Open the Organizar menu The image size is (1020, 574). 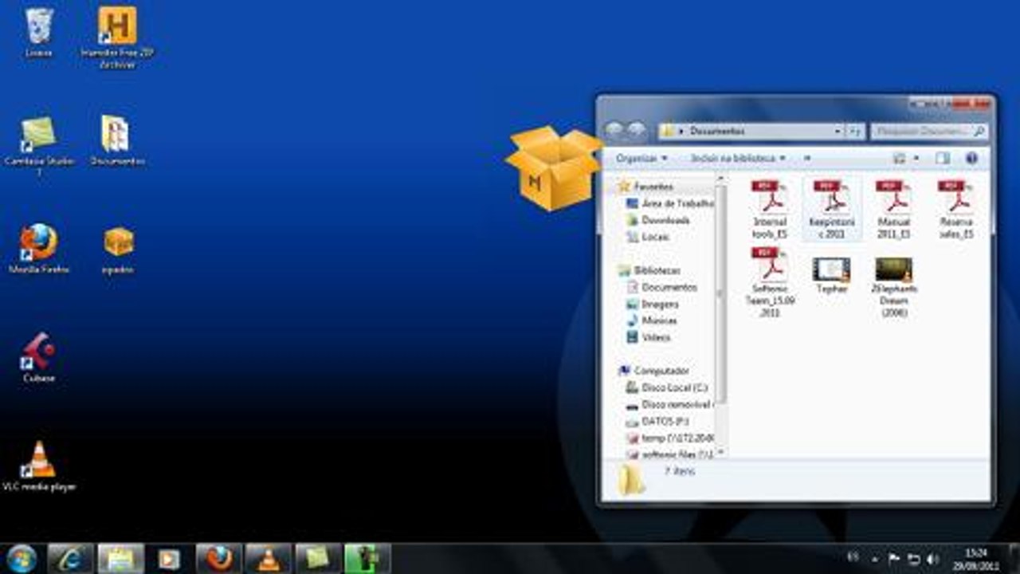point(641,159)
